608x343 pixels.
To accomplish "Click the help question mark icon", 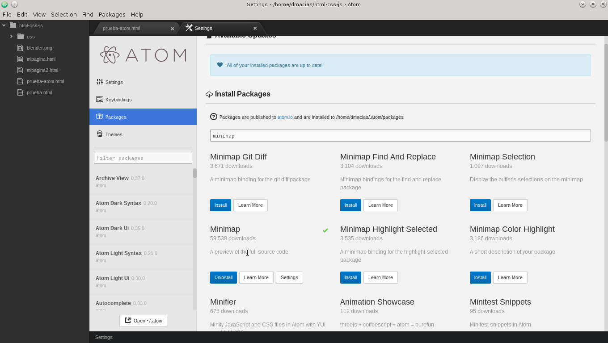I will coord(213,117).
